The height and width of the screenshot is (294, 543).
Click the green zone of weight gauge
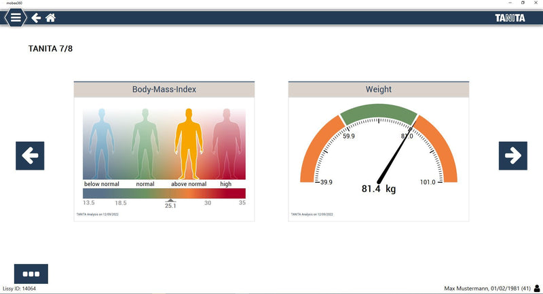coord(378,113)
